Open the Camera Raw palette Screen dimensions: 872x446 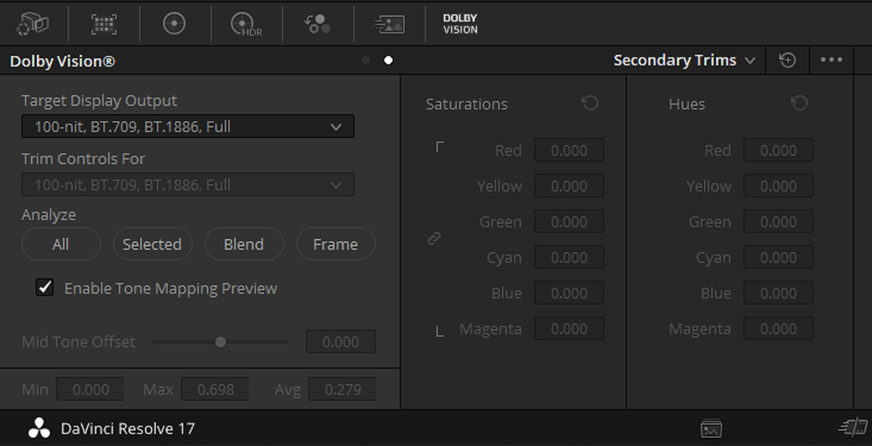point(33,24)
